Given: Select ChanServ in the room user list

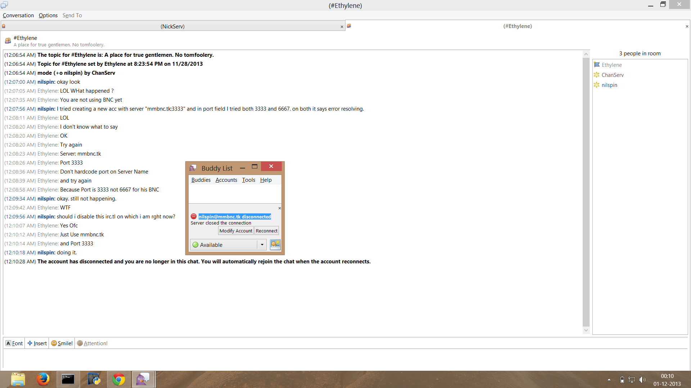Looking at the screenshot, I should coord(613,75).
